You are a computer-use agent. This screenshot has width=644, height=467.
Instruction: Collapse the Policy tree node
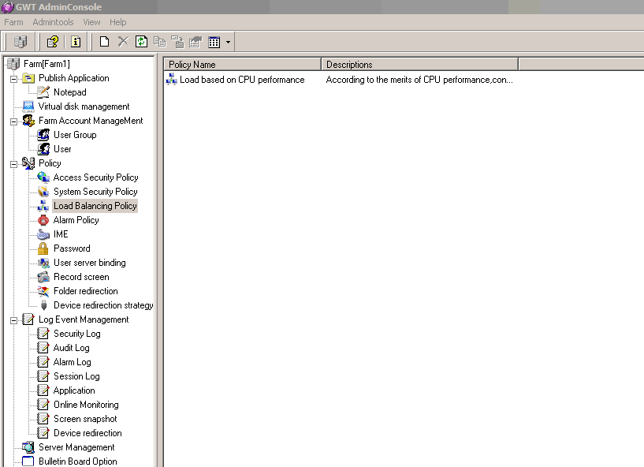point(13,163)
